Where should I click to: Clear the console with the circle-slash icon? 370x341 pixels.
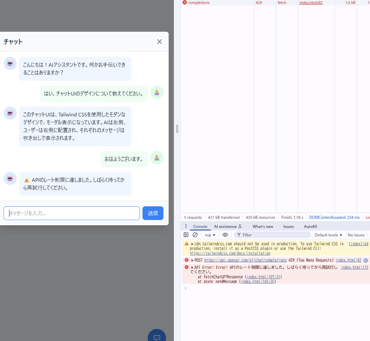pyautogui.click(x=195, y=235)
